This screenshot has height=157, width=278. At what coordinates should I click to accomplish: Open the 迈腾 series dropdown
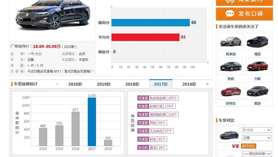pyautogui.click(x=257, y=138)
